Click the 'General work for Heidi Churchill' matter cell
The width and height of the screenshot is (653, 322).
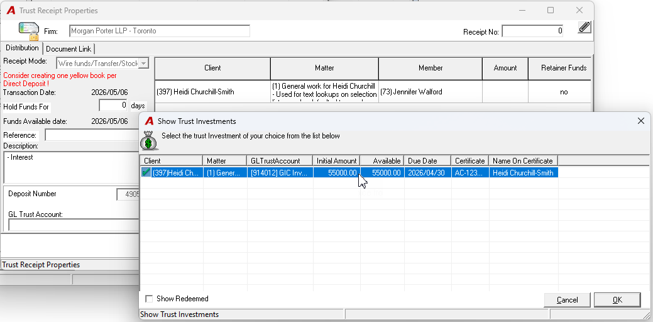pos(324,92)
